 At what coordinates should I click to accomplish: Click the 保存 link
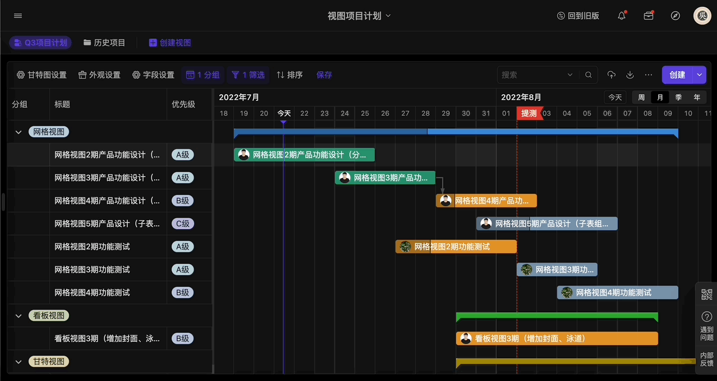(324, 75)
